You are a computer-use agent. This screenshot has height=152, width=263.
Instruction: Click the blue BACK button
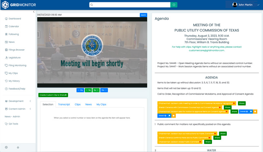pyautogui.click(x=143, y=15)
